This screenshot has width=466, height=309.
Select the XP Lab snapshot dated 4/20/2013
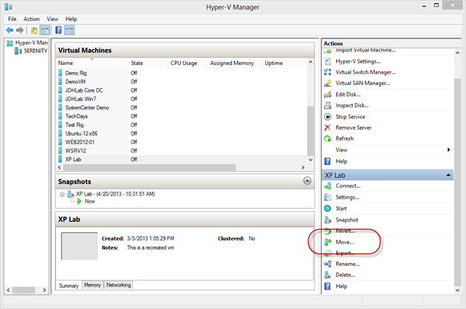tap(115, 194)
